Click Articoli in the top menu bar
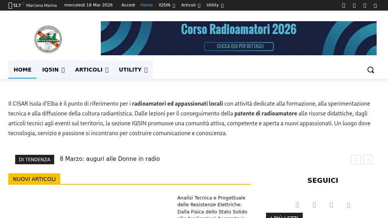 coord(188,5)
